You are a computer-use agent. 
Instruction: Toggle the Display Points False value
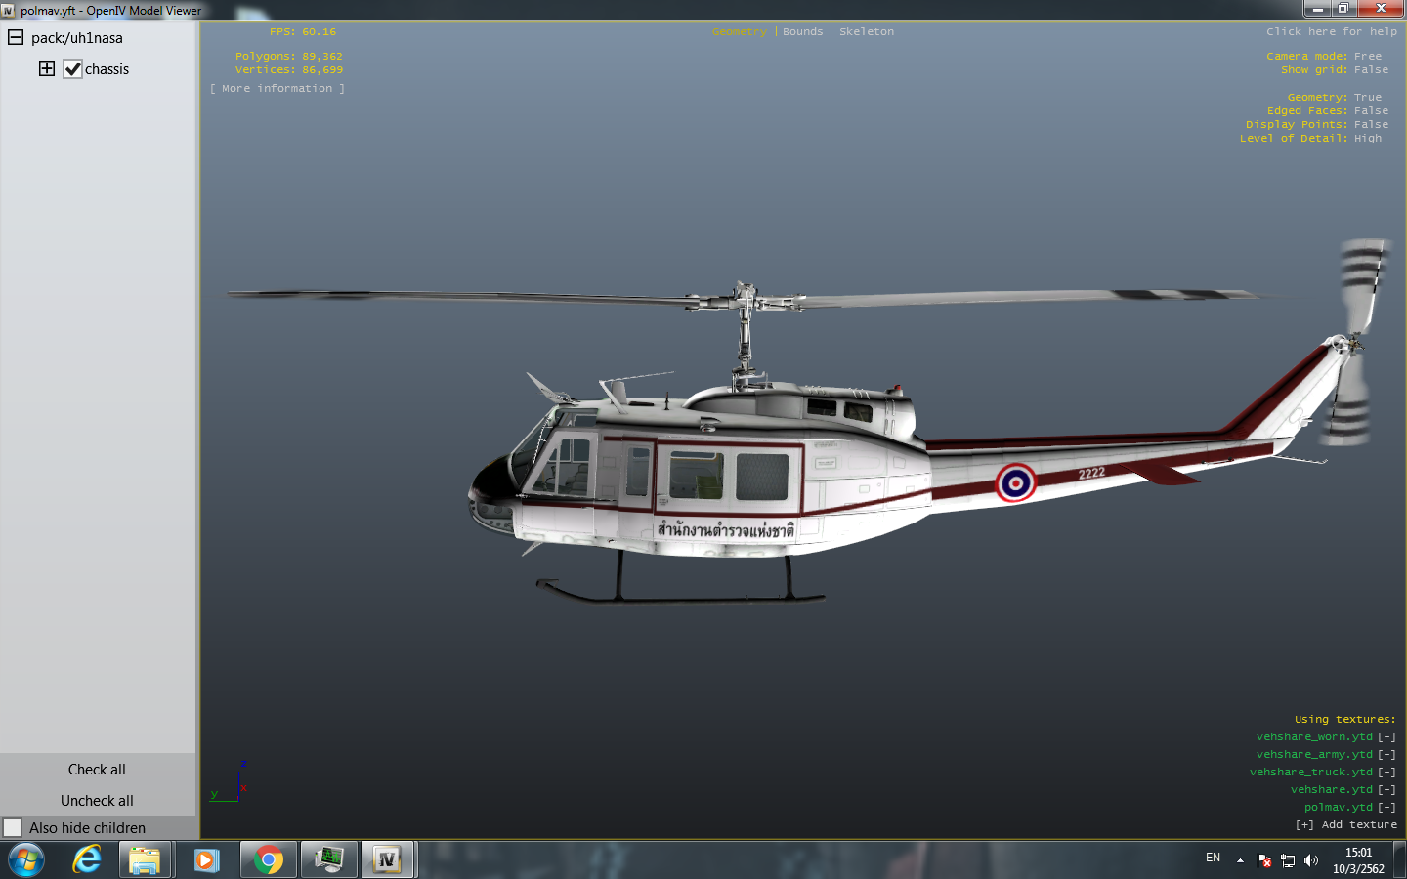pyautogui.click(x=1371, y=125)
